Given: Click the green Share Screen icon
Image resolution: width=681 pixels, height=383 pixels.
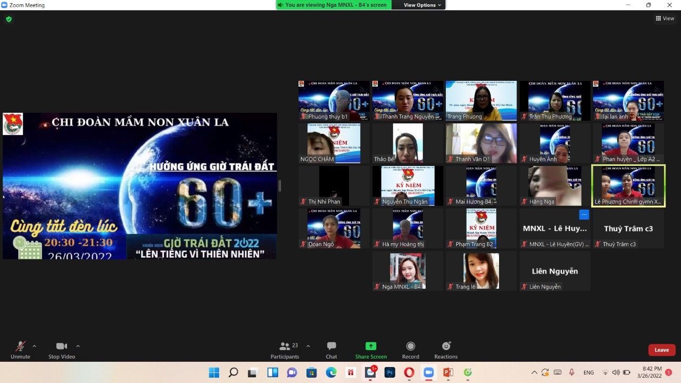Looking at the screenshot, I should click(371, 346).
